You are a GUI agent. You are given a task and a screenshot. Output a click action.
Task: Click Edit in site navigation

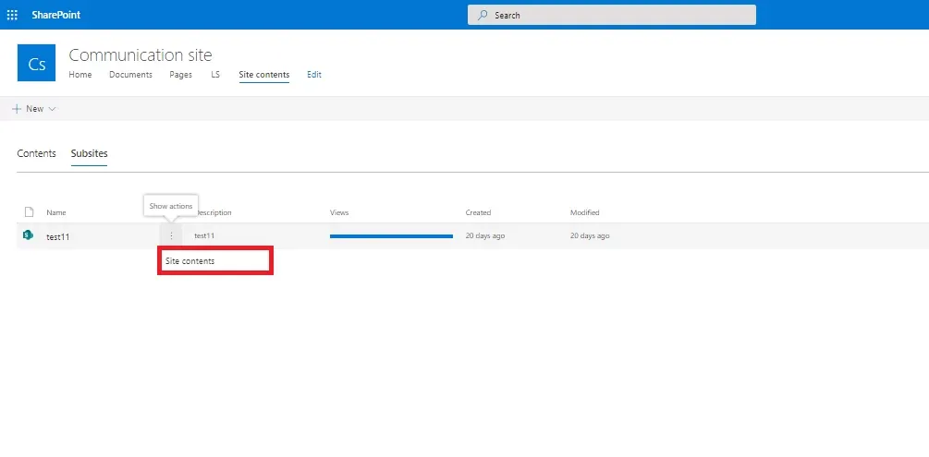(x=314, y=75)
